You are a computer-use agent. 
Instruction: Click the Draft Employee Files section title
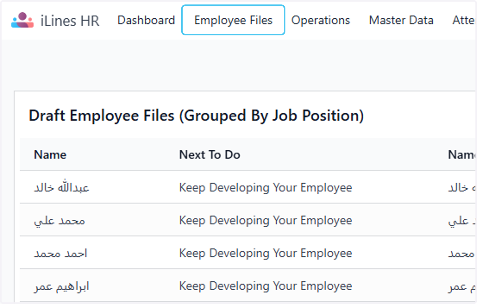pyautogui.click(x=196, y=116)
